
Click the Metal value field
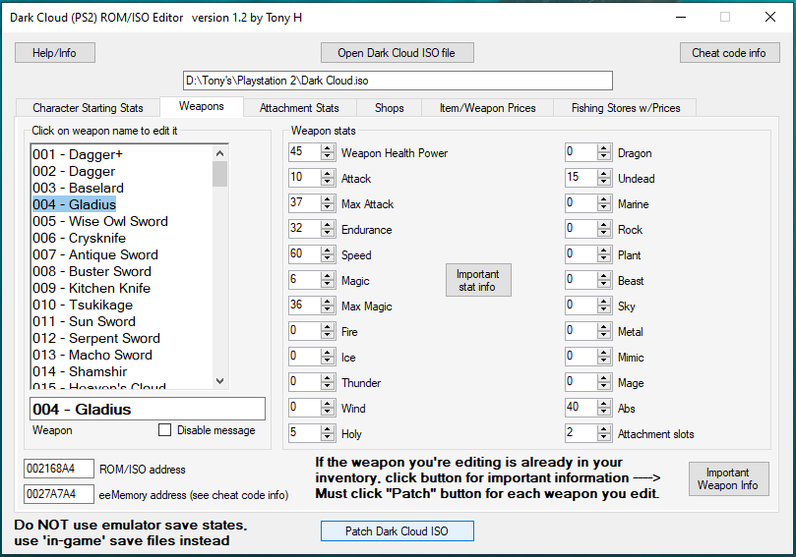tap(581, 330)
